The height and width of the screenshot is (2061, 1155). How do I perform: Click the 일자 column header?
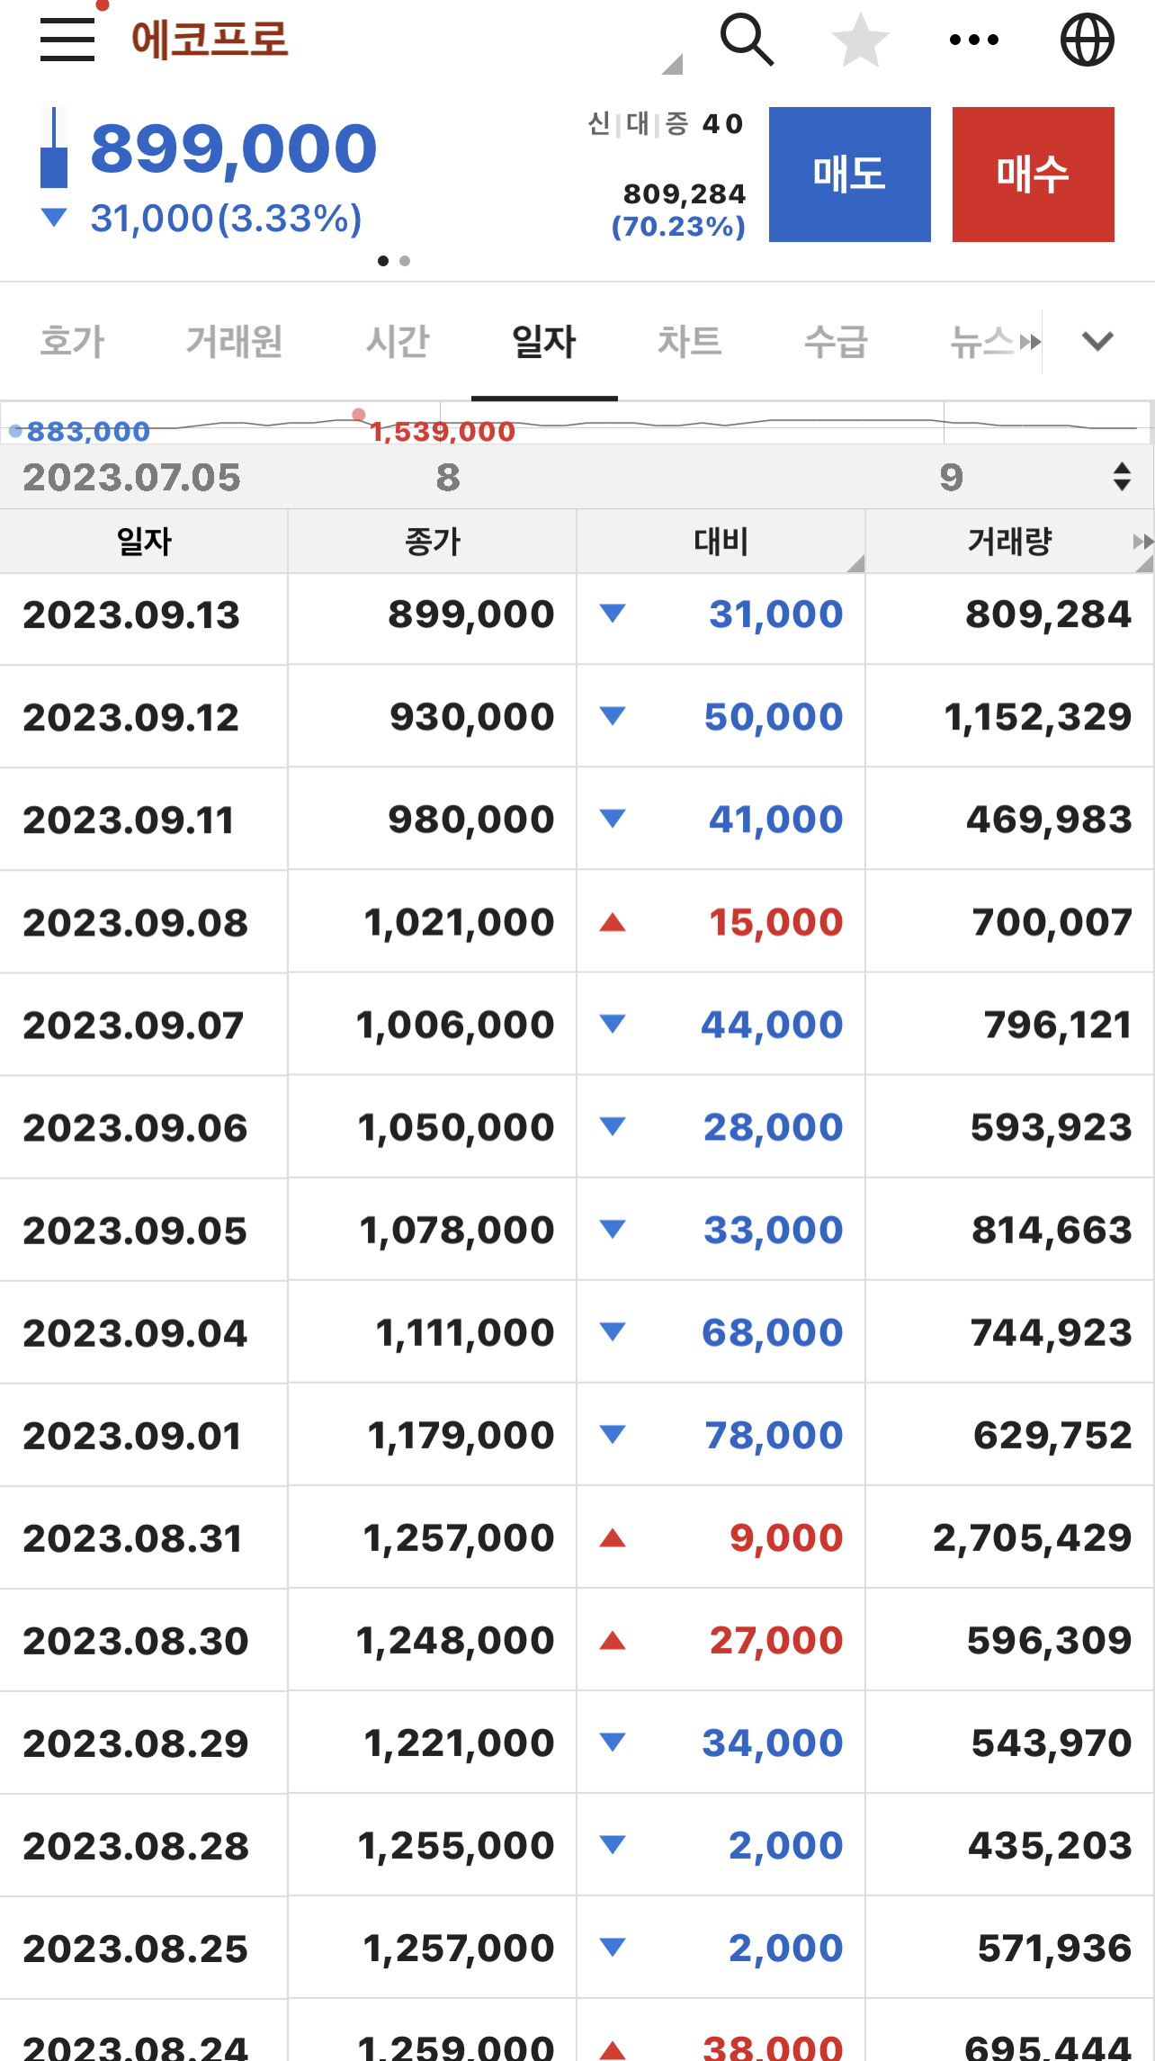click(144, 542)
